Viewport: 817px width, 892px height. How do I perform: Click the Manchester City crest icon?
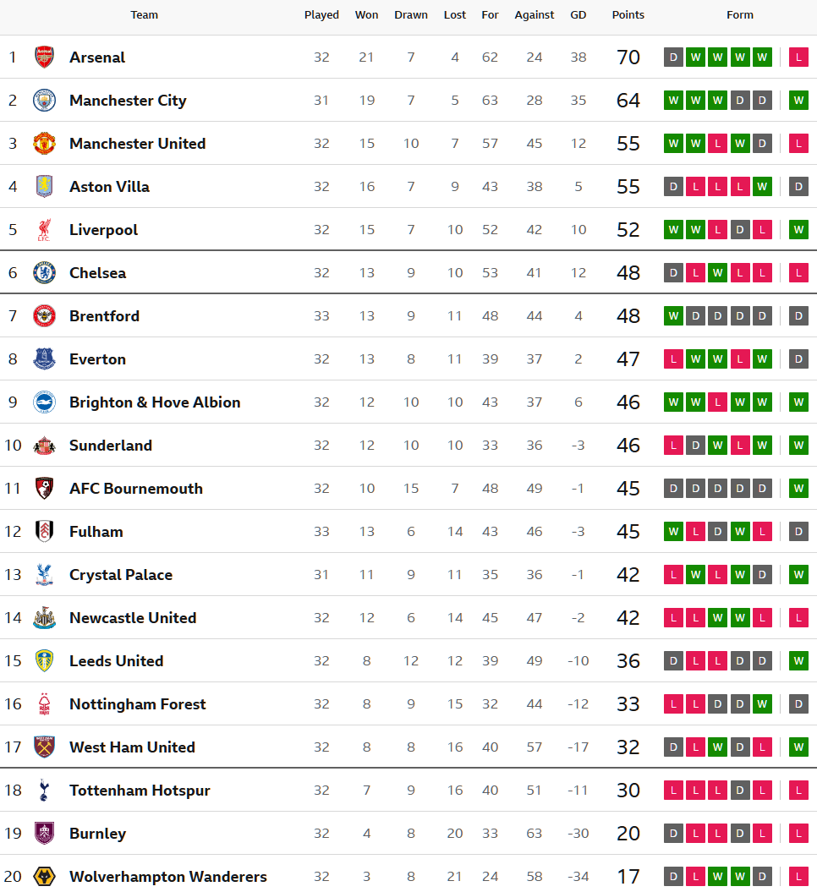(x=44, y=101)
